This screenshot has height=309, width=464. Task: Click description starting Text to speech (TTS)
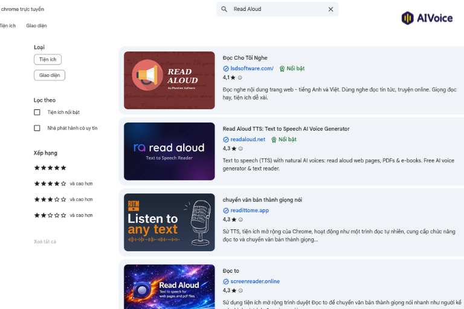[x=338, y=164]
